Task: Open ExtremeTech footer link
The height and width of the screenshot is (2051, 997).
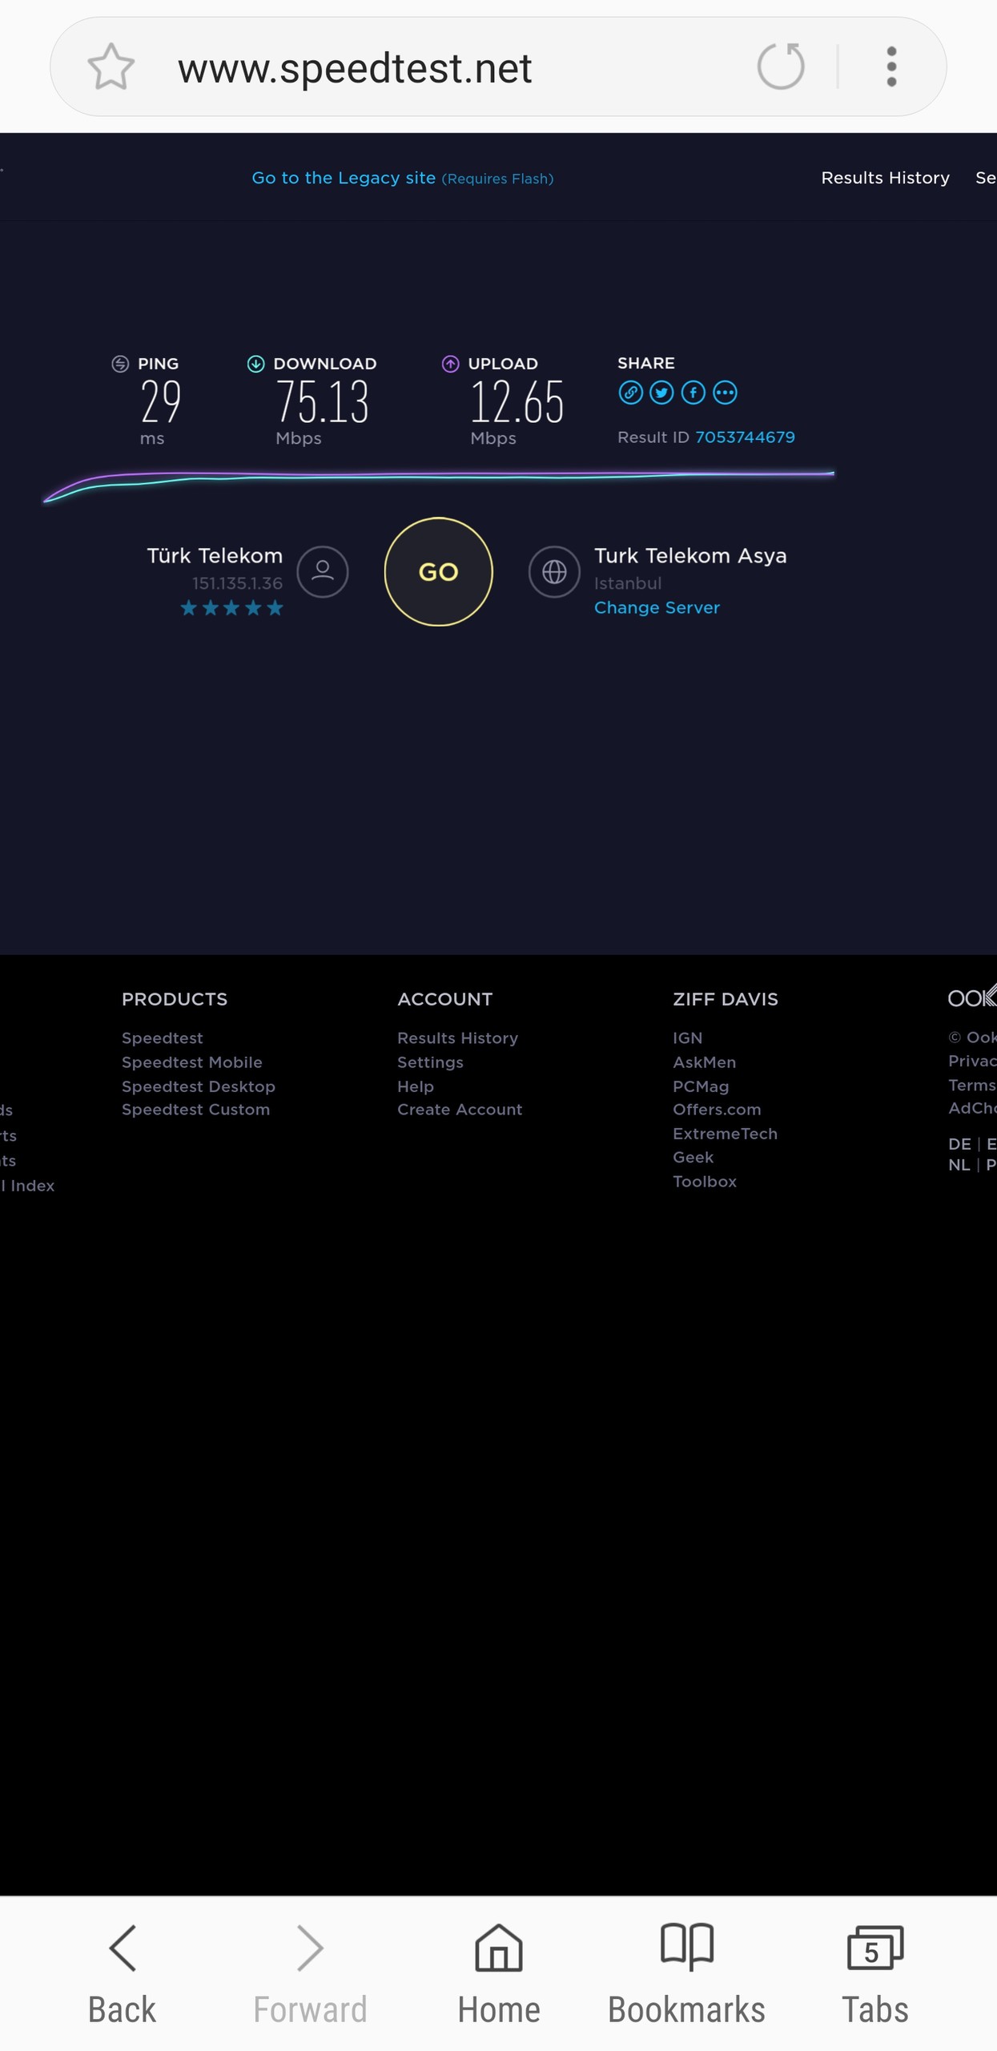Action: click(x=725, y=1134)
